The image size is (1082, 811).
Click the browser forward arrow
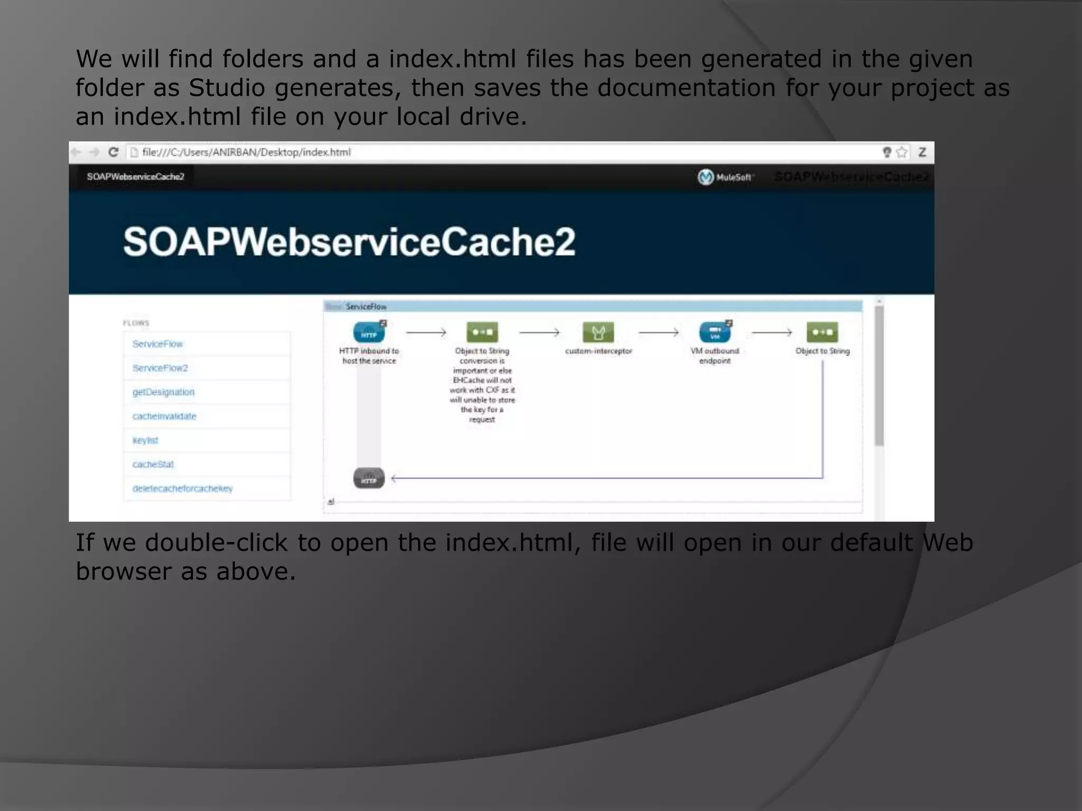pos(94,152)
